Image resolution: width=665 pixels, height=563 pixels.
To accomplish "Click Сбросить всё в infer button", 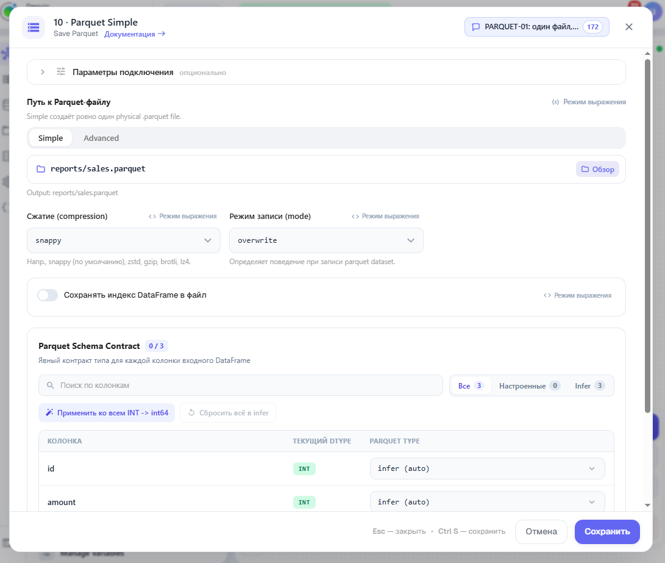I will tap(228, 413).
